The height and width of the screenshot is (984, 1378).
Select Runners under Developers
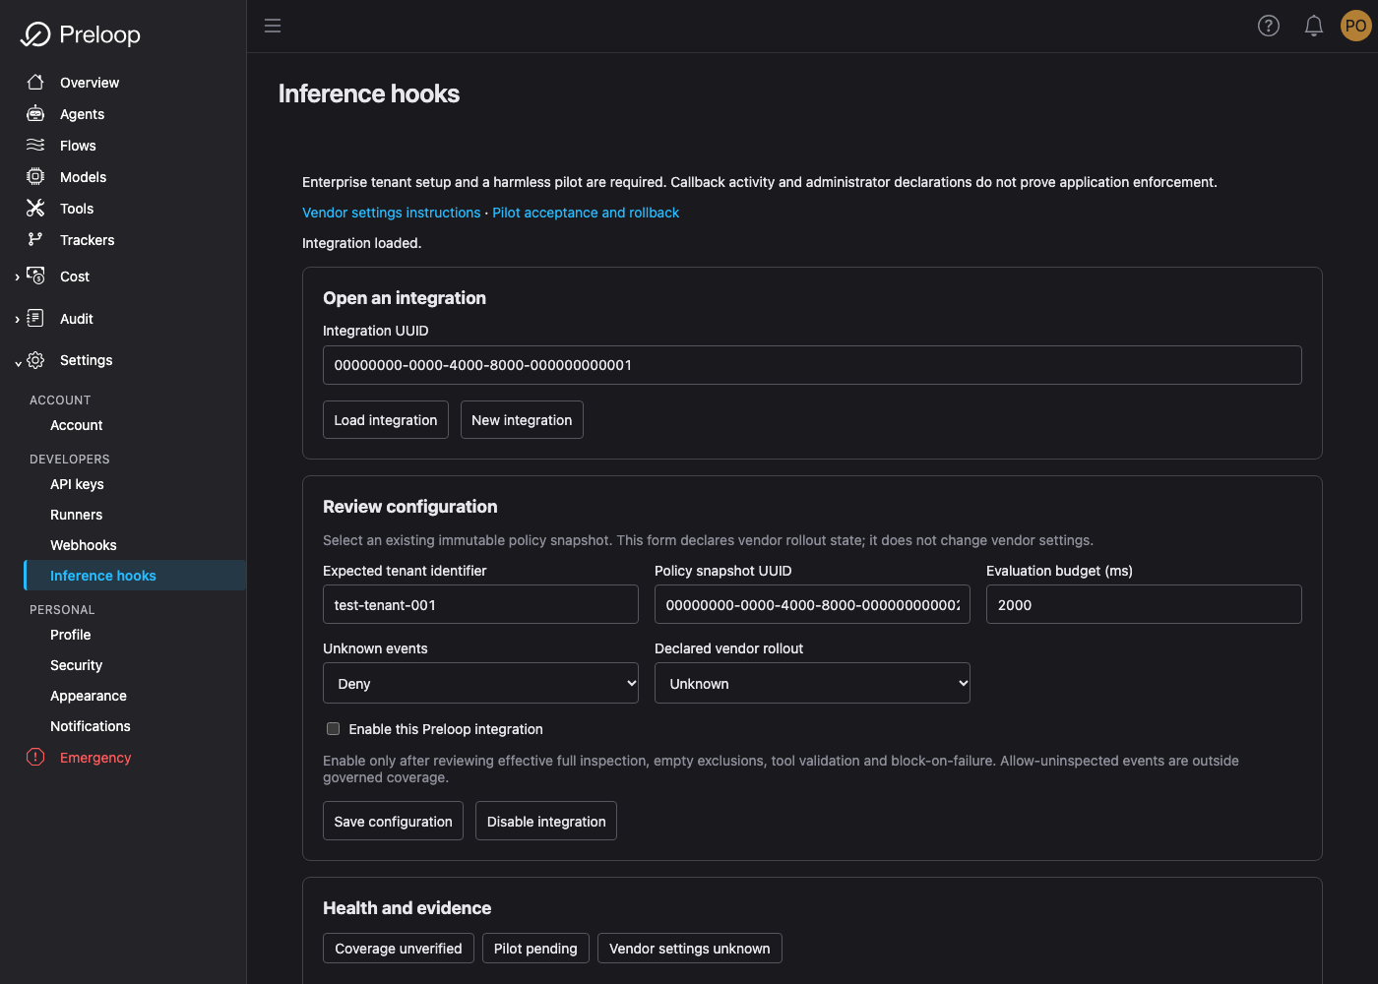77,515
